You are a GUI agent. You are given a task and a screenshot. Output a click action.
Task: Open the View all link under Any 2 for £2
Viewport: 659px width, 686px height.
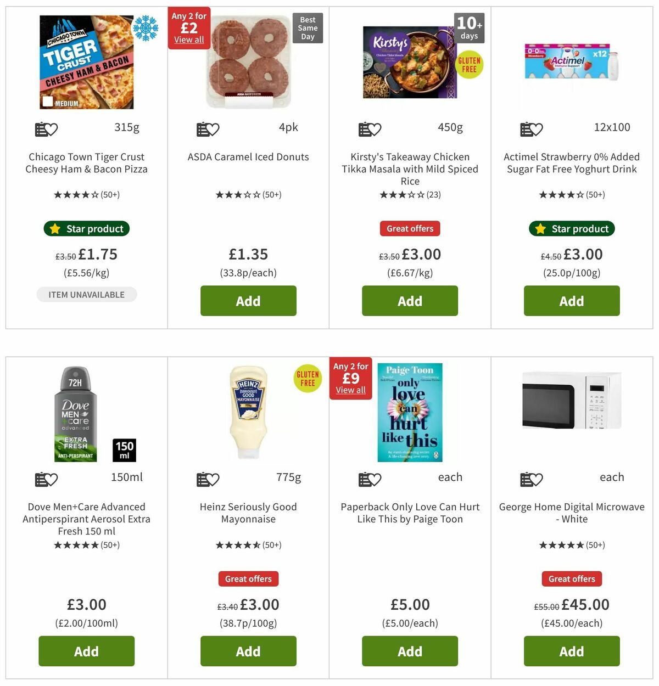(x=188, y=40)
